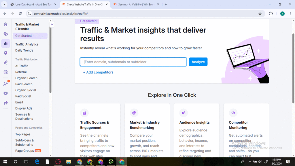The width and height of the screenshot is (295, 166).
Task: Click the domain input field
Action: click(133, 62)
